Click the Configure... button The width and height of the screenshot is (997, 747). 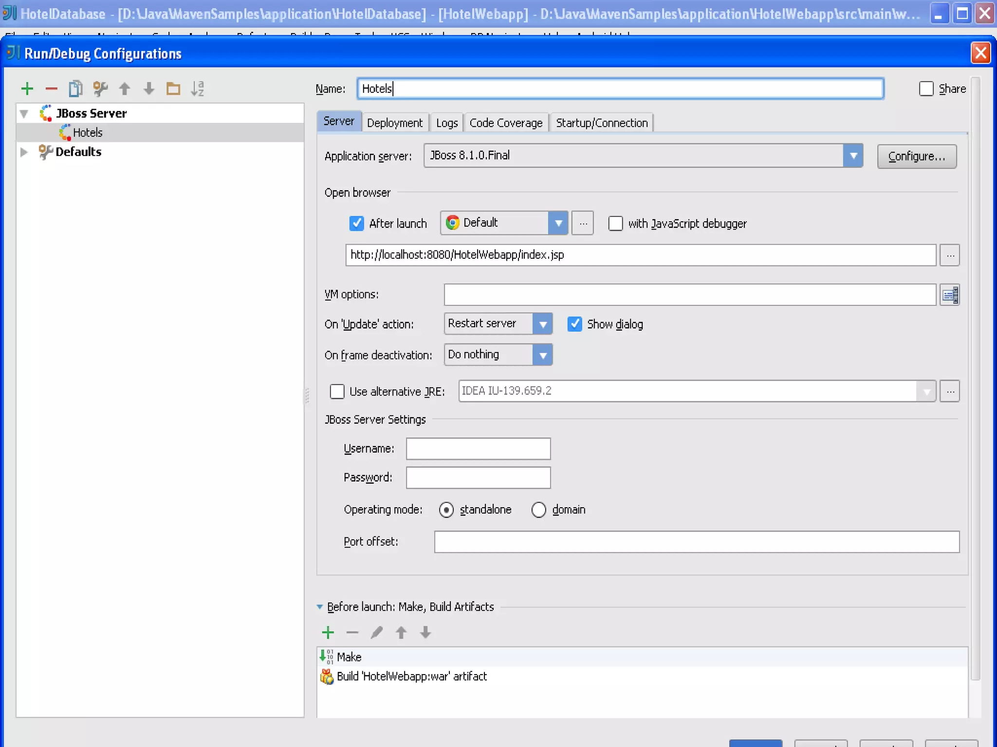(x=917, y=157)
